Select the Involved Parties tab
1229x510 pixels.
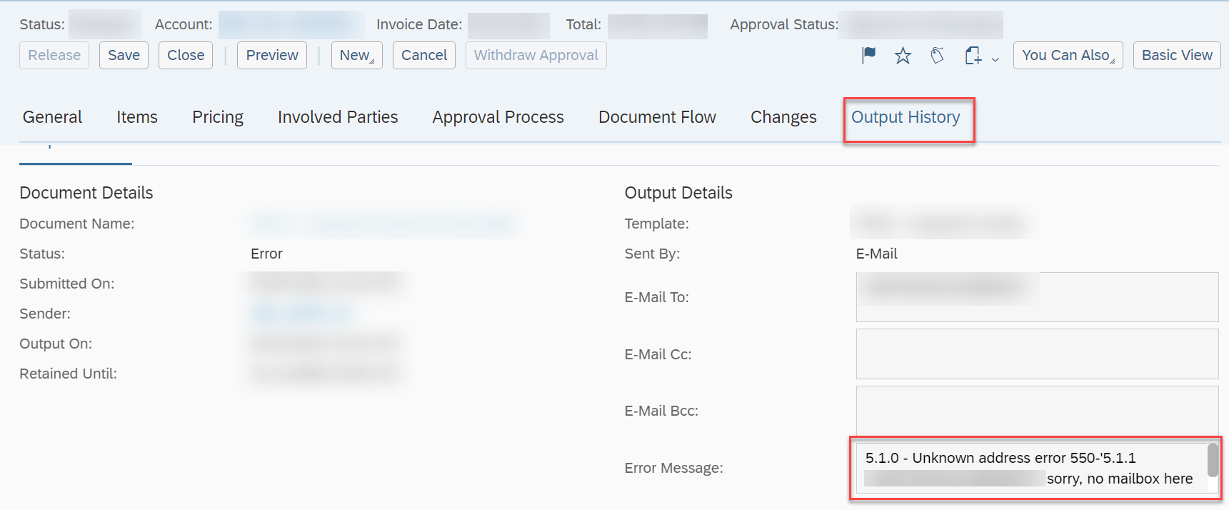338,117
